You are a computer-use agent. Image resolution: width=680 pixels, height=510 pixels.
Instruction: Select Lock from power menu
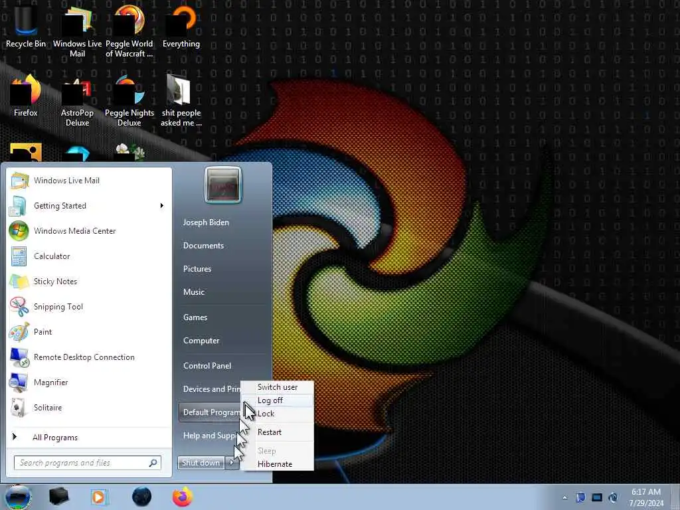click(278, 414)
